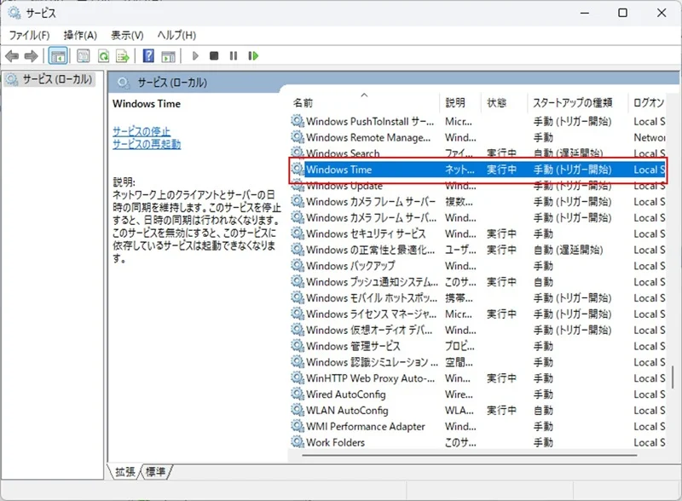Navigate back using the back arrow
This screenshot has height=501, width=682.
[x=12, y=55]
